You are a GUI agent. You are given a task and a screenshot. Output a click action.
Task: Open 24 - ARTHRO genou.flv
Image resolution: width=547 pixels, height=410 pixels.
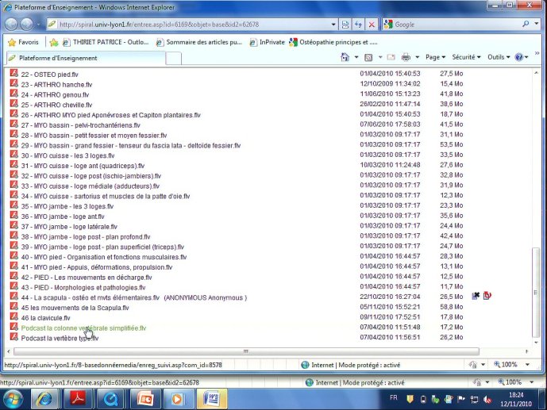pyautogui.click(x=55, y=94)
